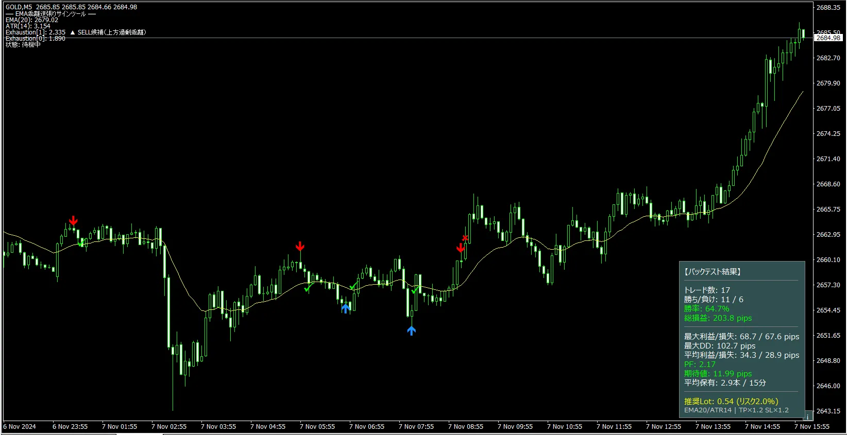
Task: Click the EMA(20): 2679.02 indicator label
Action: [32, 20]
